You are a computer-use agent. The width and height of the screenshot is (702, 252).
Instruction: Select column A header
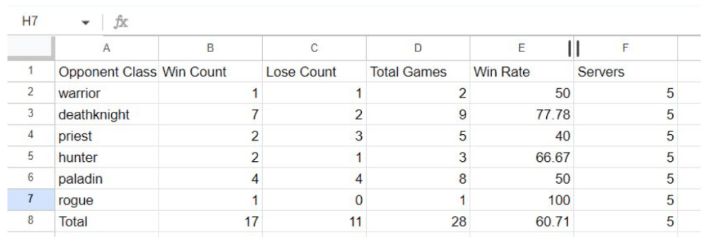click(x=106, y=48)
